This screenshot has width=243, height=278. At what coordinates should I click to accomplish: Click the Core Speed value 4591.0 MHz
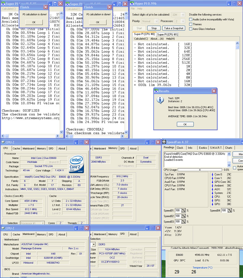click(x=31, y=201)
